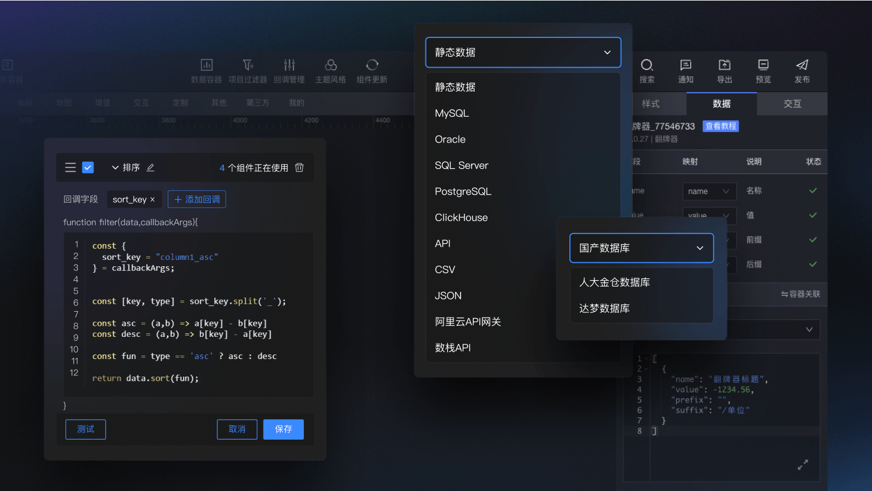The image size is (872, 491).
Task: Click into the filter code editor area
Action: (188, 315)
